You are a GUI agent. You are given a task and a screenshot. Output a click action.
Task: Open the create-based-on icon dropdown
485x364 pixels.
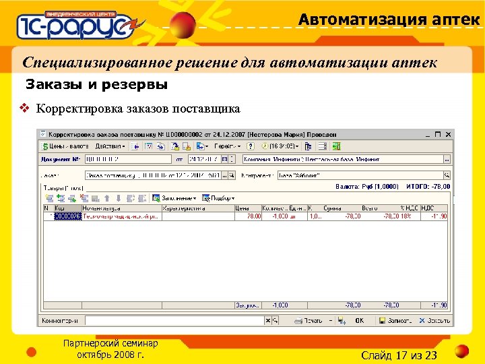point(202,146)
